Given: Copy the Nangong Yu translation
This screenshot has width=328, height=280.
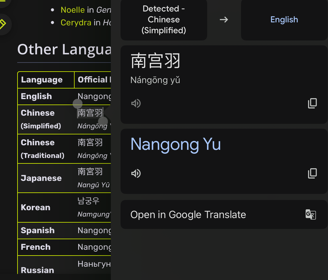Looking at the screenshot, I should point(312,173).
